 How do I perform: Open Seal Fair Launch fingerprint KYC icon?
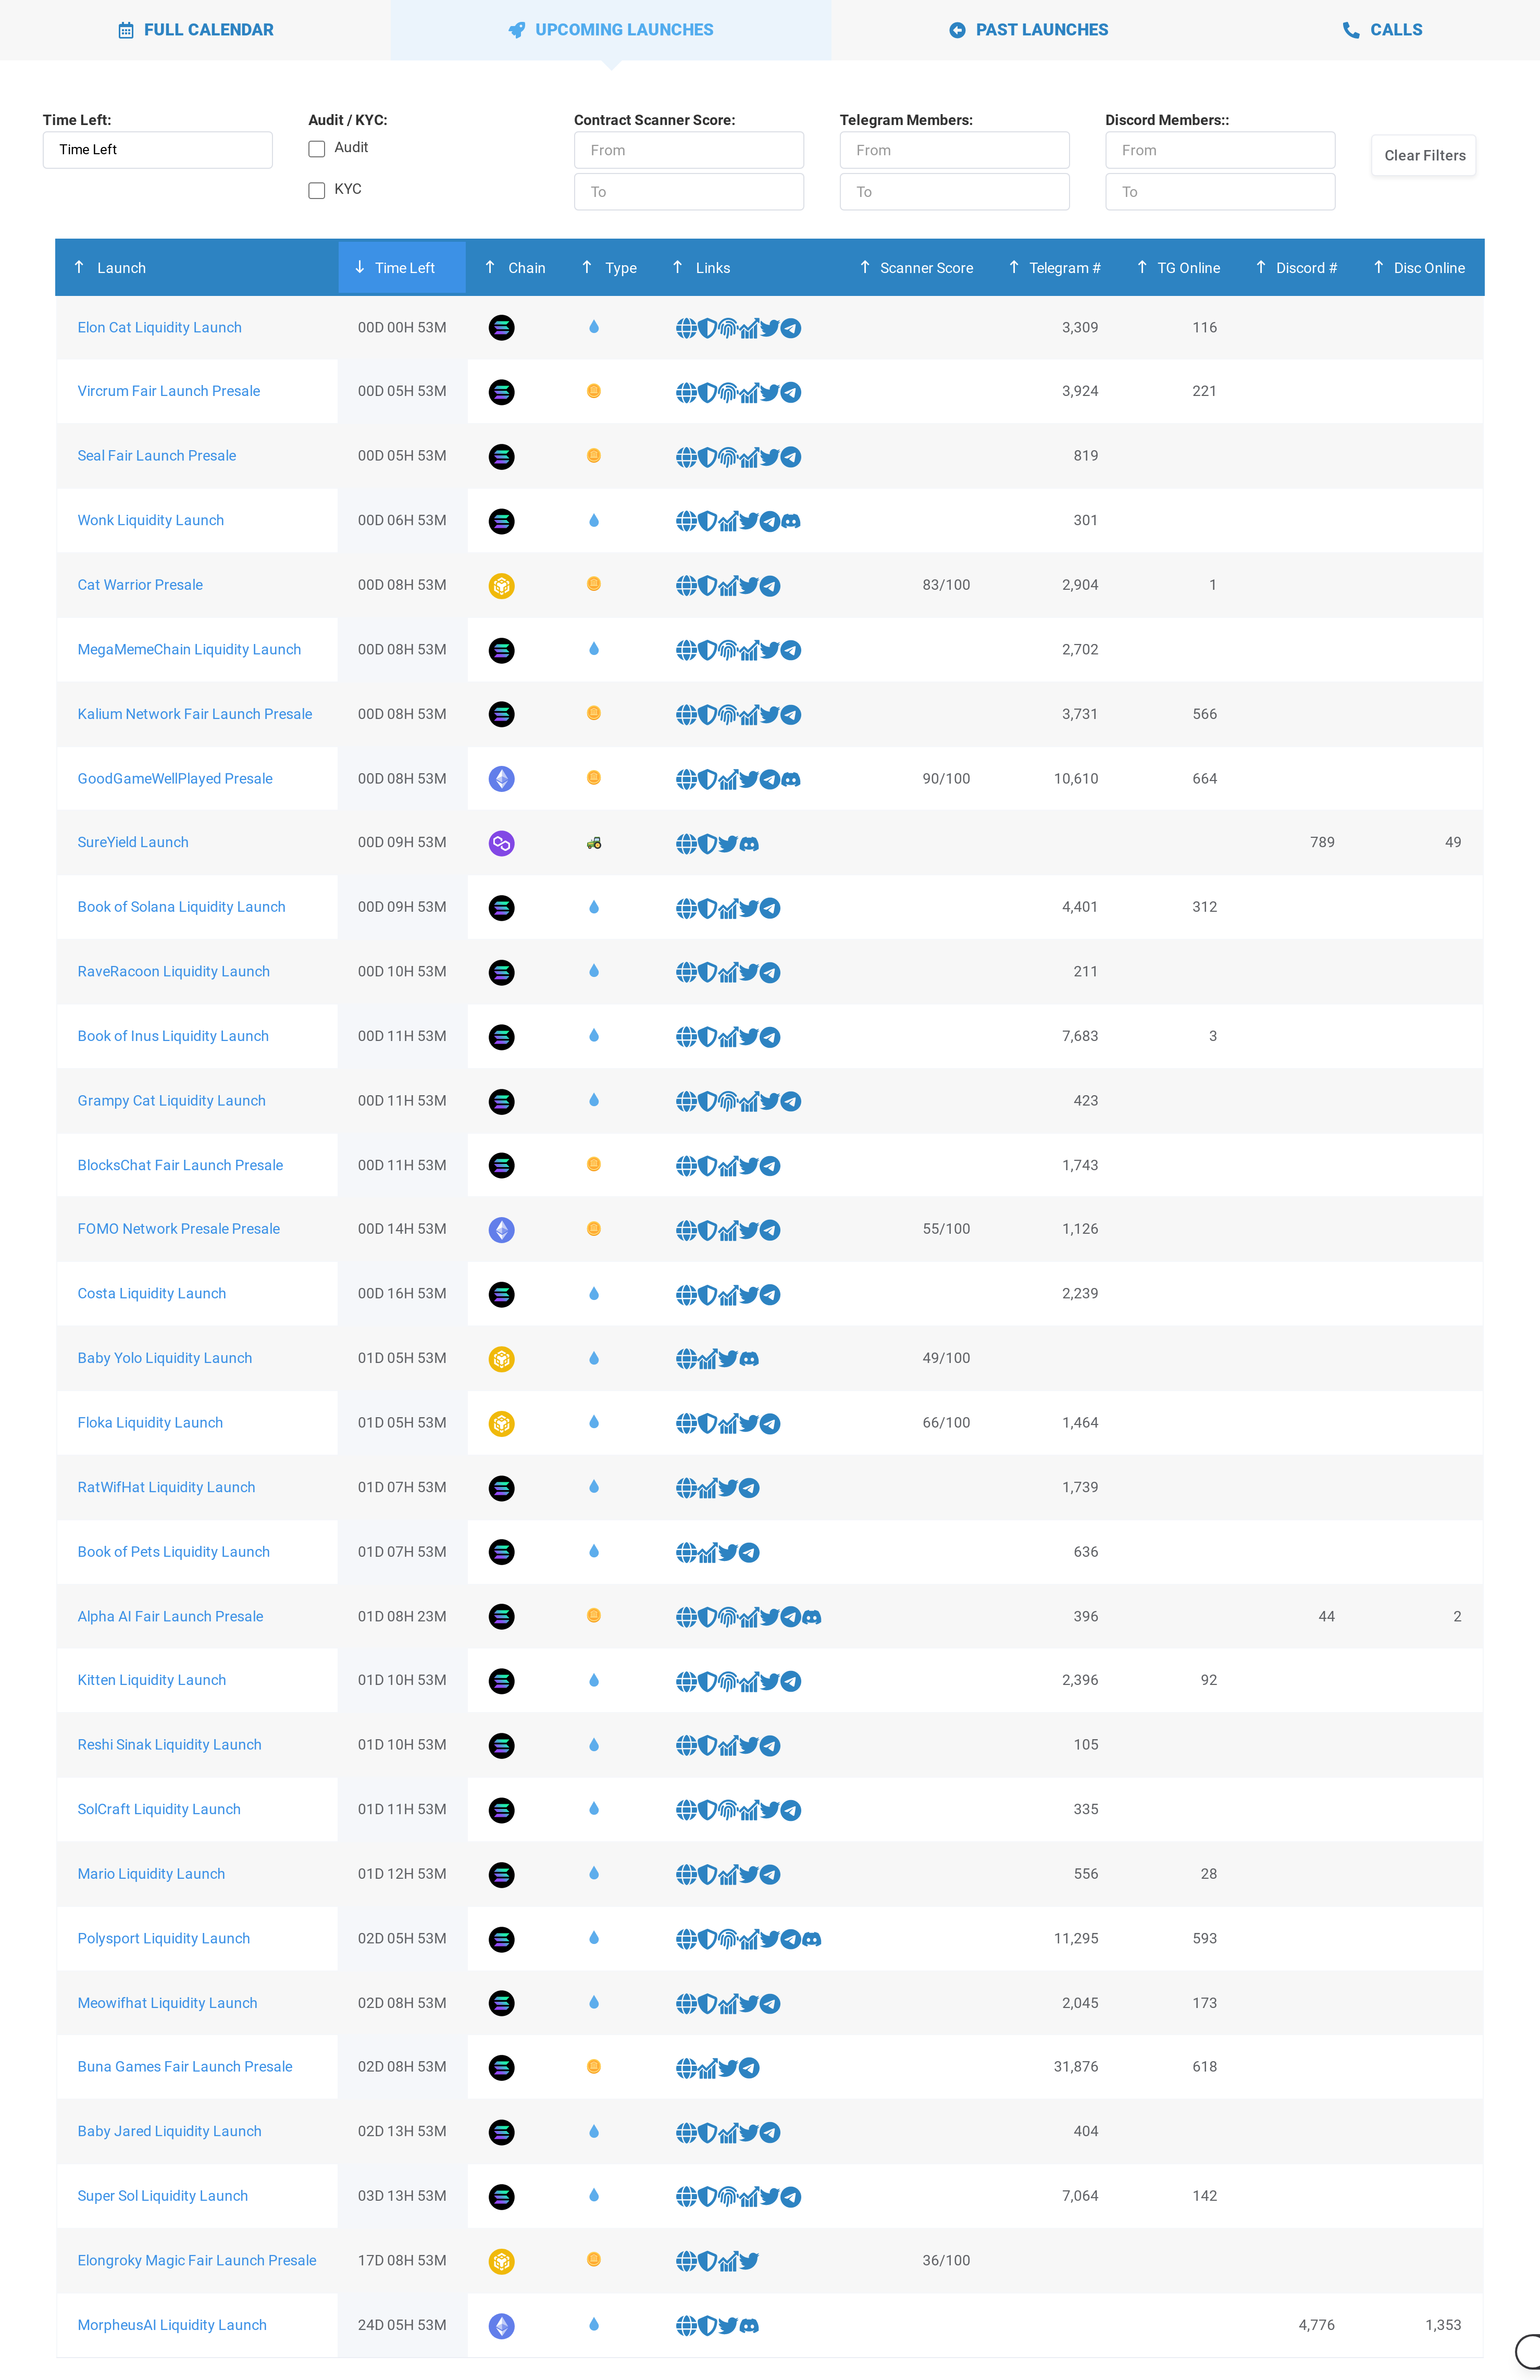[x=728, y=457]
